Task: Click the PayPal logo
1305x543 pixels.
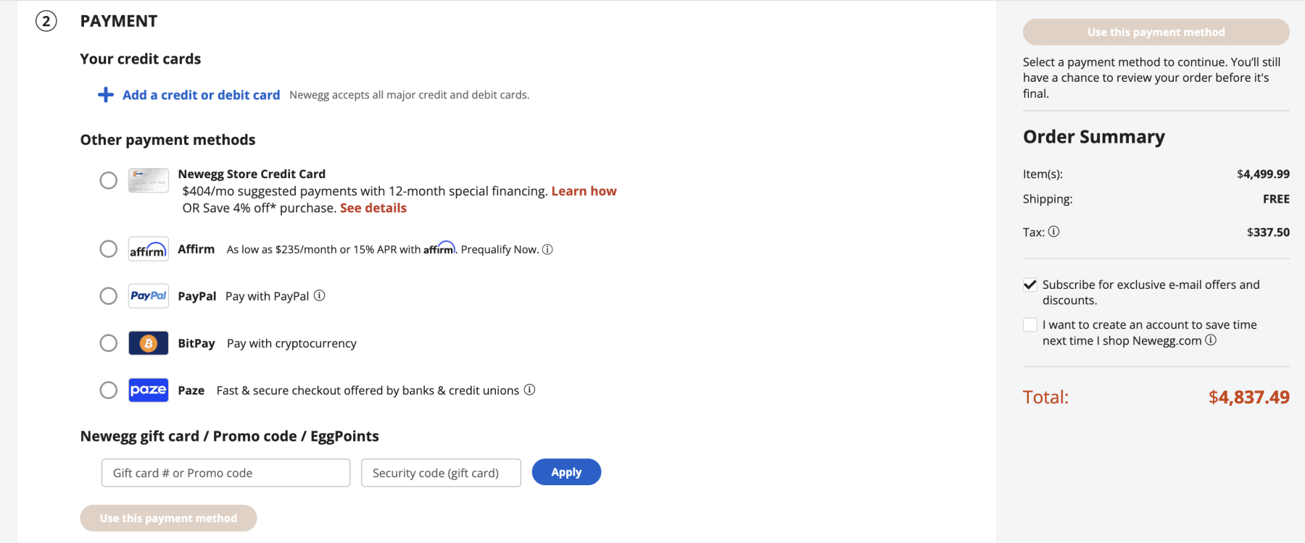Action: tap(148, 295)
